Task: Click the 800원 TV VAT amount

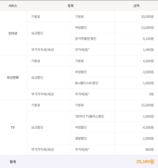Action: pyautogui.click(x=149, y=149)
